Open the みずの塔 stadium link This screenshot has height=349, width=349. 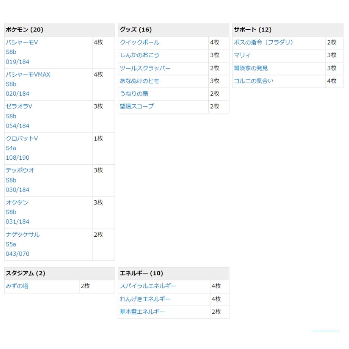(x=17, y=286)
